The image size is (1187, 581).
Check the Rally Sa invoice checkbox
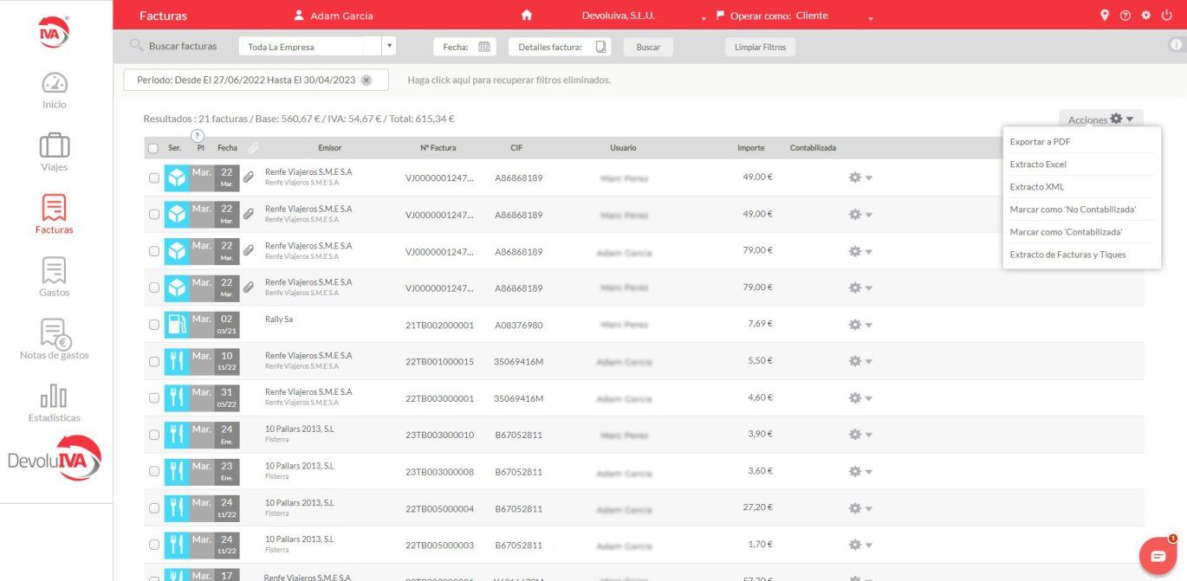pyautogui.click(x=154, y=325)
